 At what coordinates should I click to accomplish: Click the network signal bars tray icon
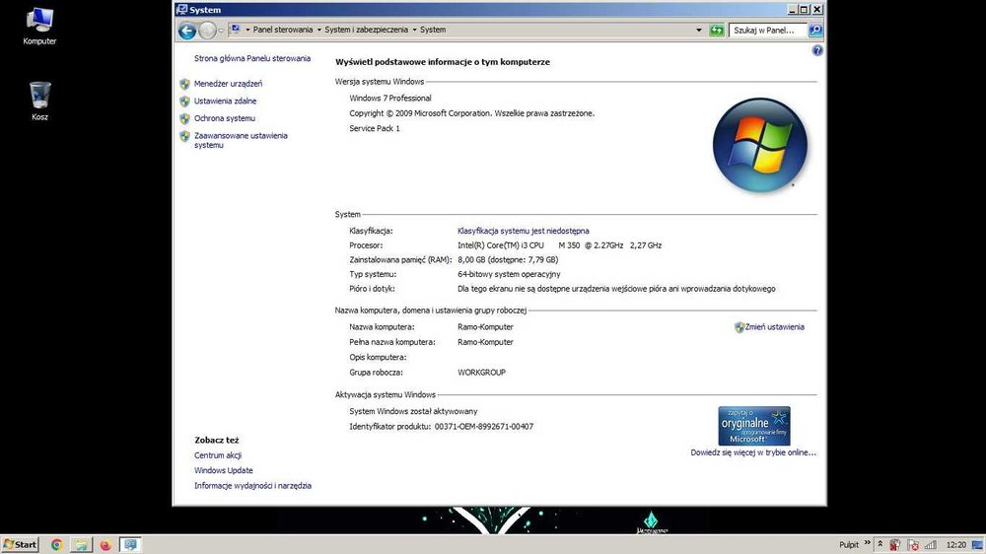tap(931, 544)
